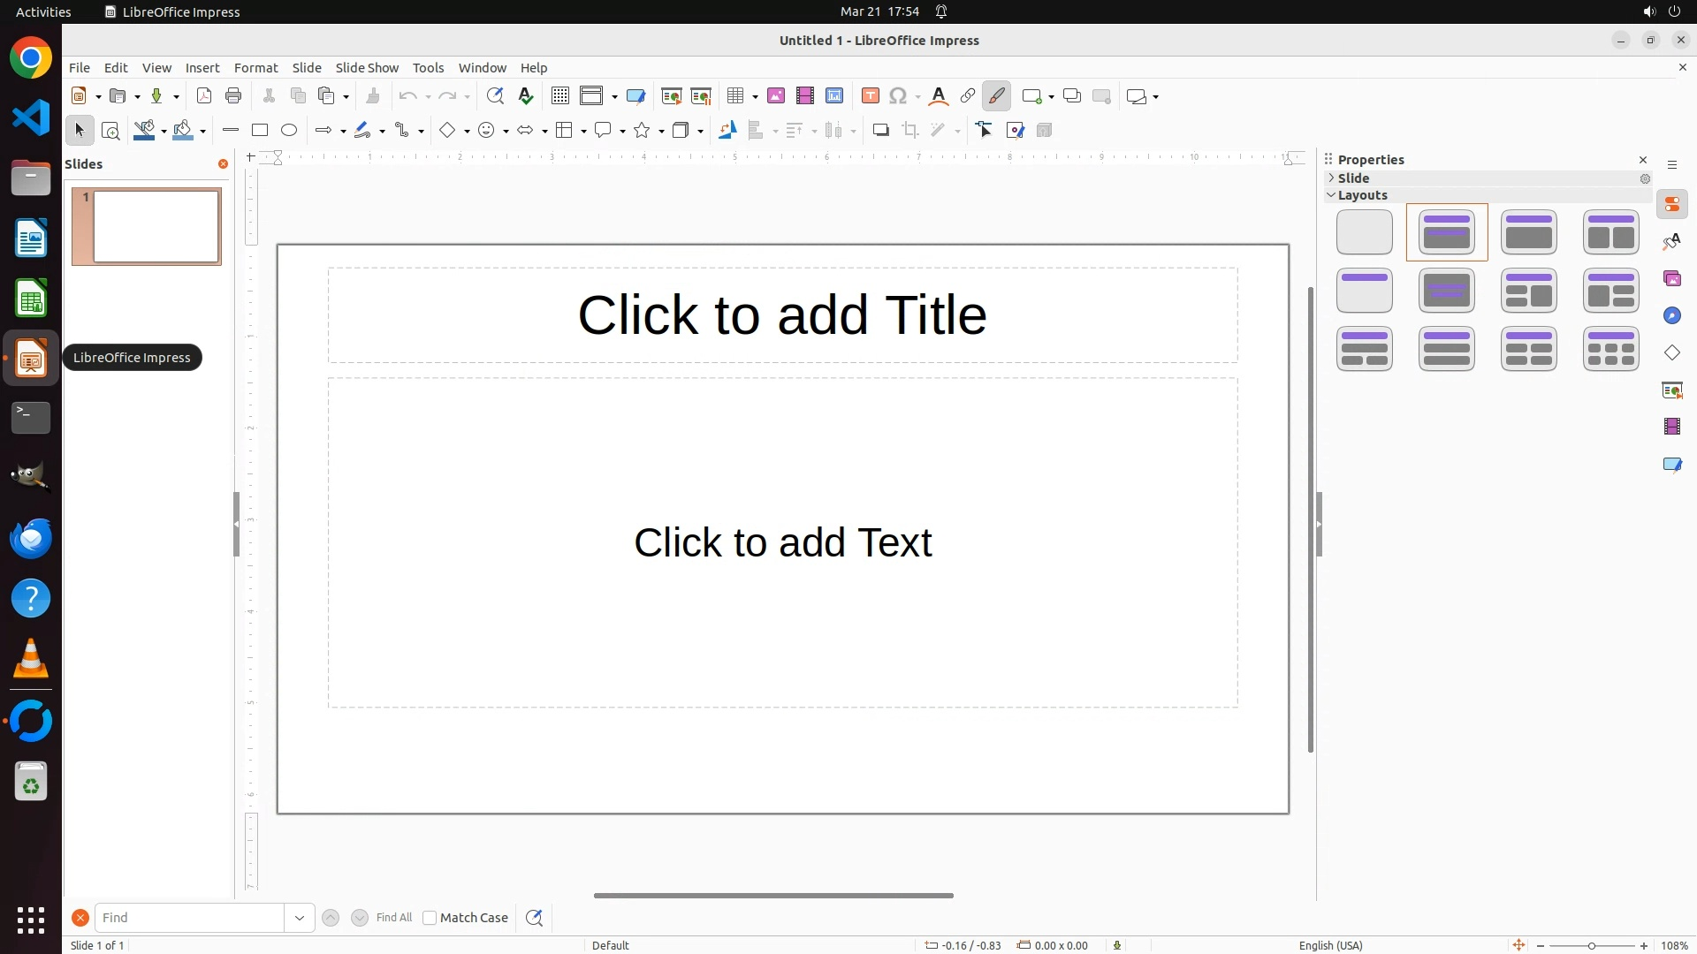
Task: Open the Insert Table dropdown arrow
Action: click(755, 97)
